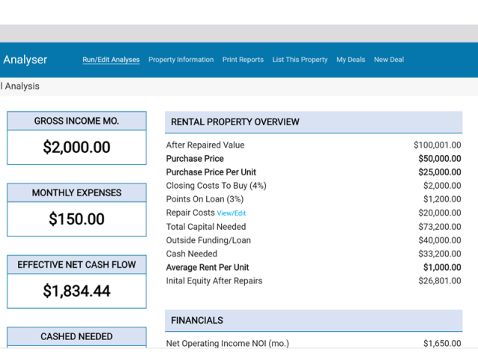Click the $33,200.00 cash needed amount

coord(440,254)
